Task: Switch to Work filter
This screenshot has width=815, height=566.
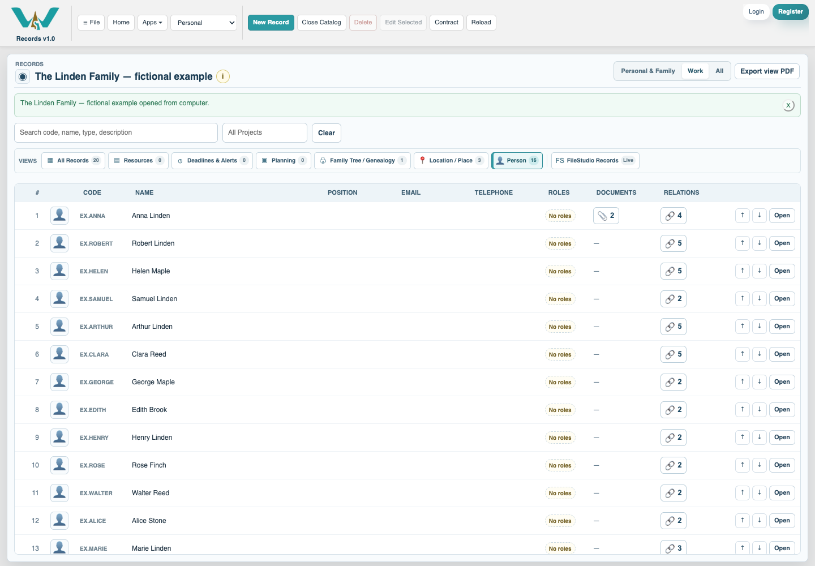Action: point(695,71)
